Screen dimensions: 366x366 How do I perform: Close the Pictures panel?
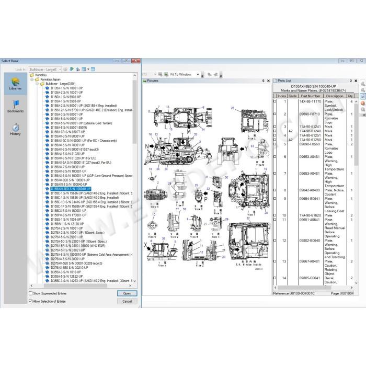point(268,81)
